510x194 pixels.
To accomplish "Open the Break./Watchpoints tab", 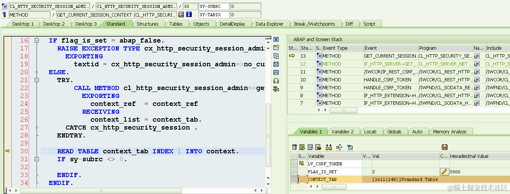I will (315, 24).
